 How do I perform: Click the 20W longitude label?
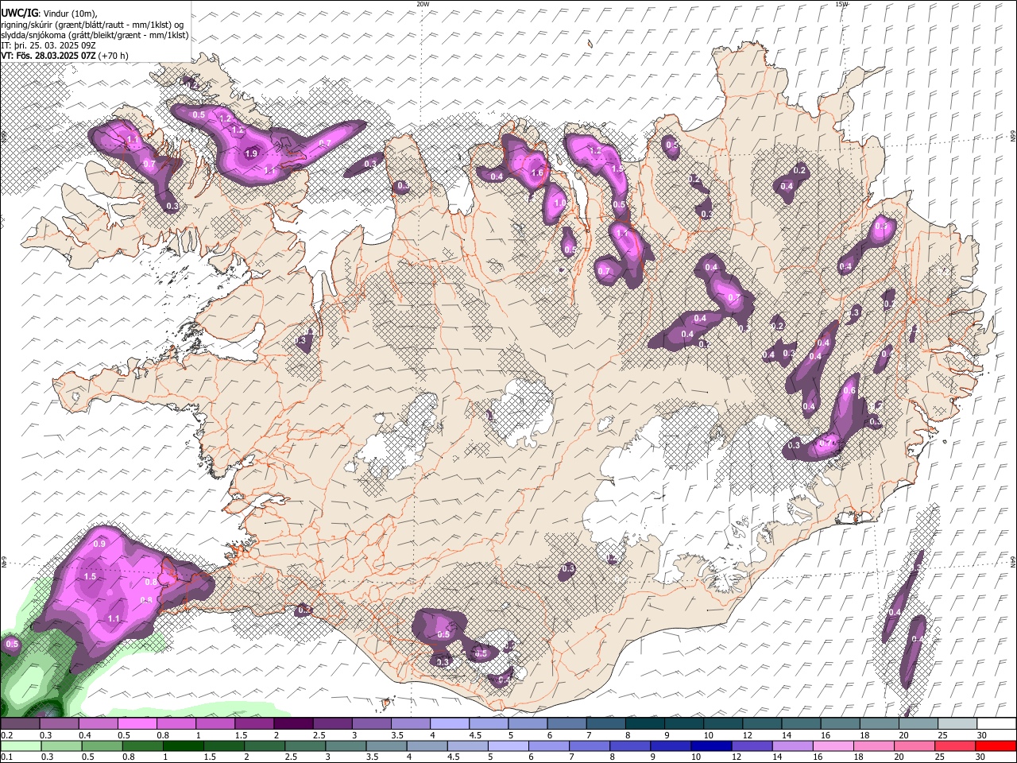[423, 4]
